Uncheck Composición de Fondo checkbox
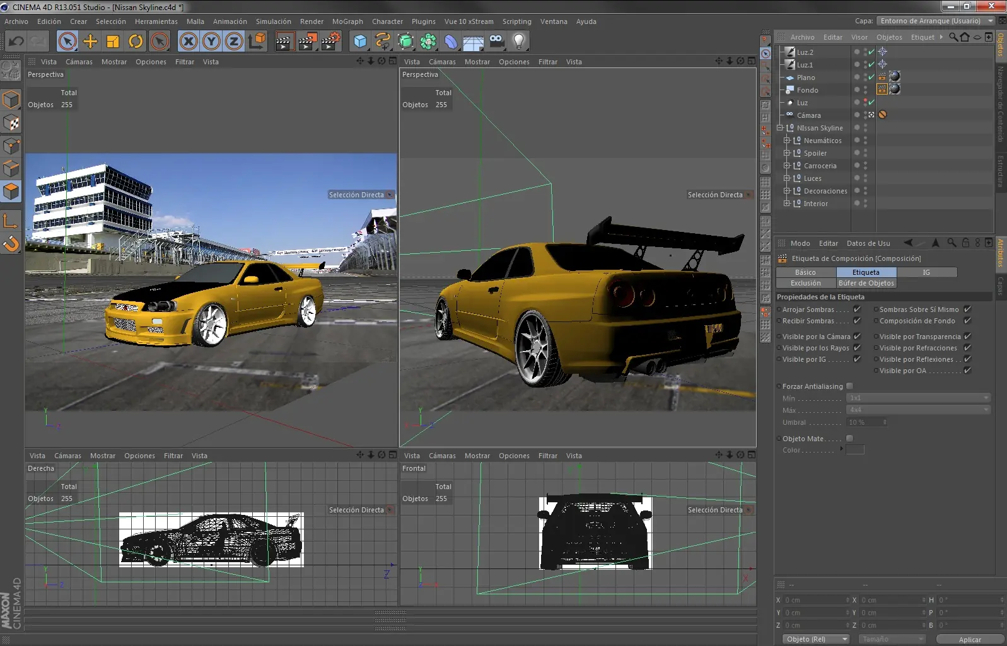Image resolution: width=1007 pixels, height=646 pixels. (x=967, y=321)
